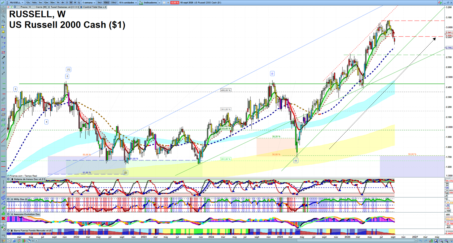Set history to 10kU units
This screenshot has width=453, height=243.
point(106,3)
